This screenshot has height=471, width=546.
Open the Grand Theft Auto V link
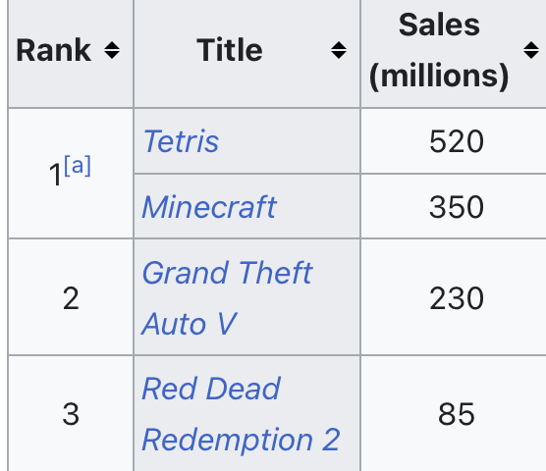pyautogui.click(x=227, y=297)
